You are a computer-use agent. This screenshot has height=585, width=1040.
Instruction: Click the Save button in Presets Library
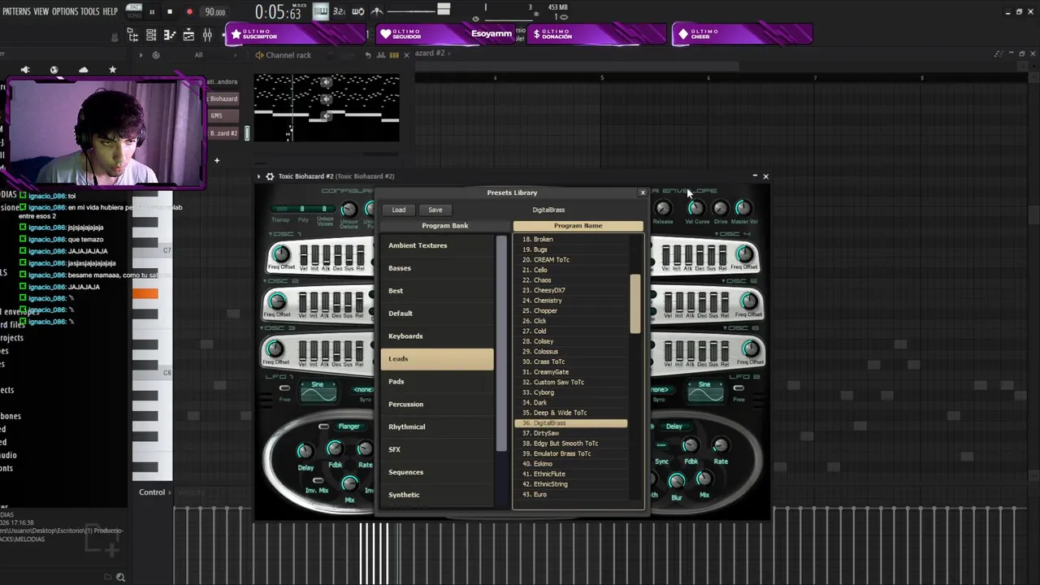tap(435, 210)
